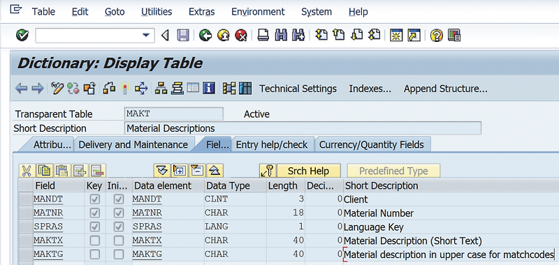This screenshot has width=559, height=265.
Task: Click the disabled Save diskette icon
Action: tap(183, 35)
